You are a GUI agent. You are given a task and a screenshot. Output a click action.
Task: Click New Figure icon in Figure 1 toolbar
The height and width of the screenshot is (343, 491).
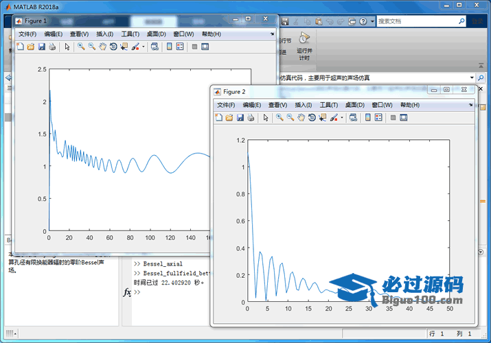pyautogui.click(x=20, y=47)
